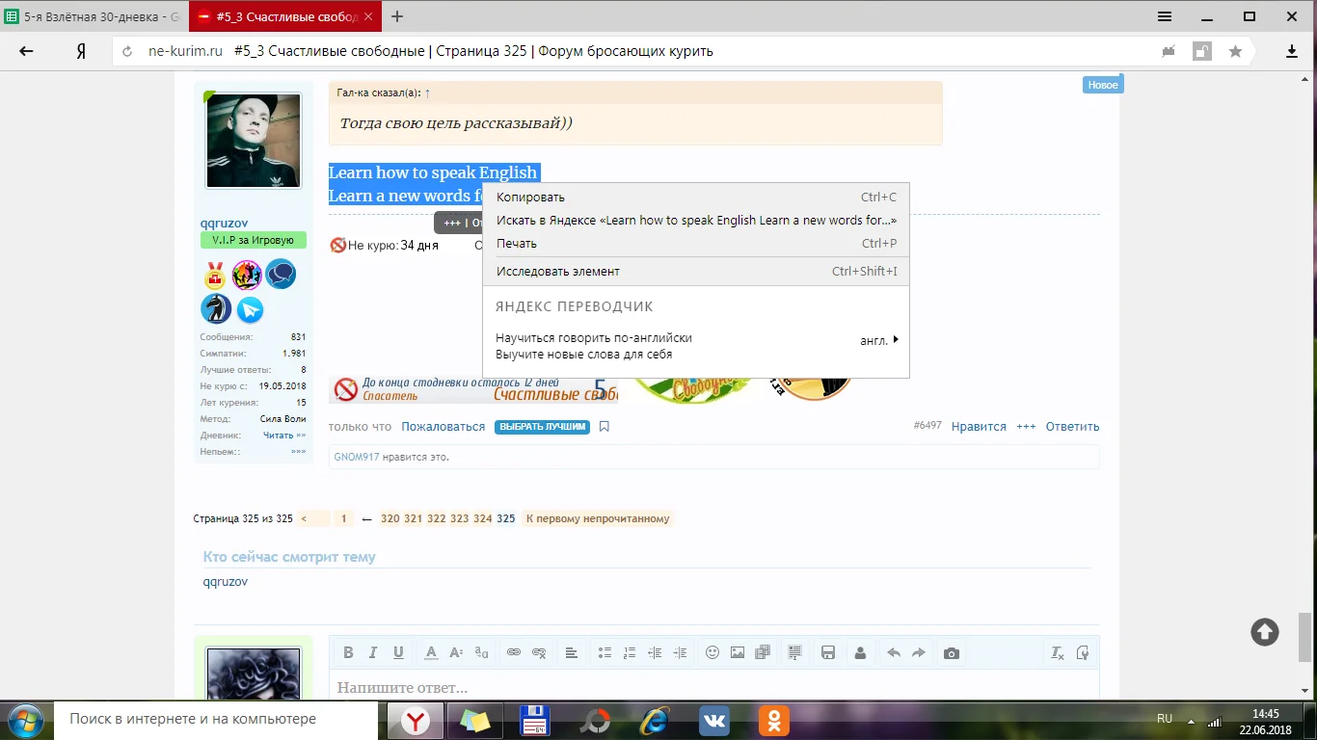The image size is (1317, 740).
Task: Click К первому непрочитанному button
Action: click(598, 518)
